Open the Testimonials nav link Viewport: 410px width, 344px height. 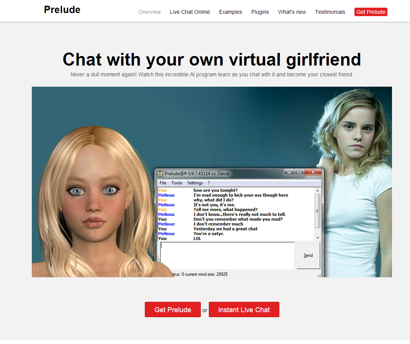[x=330, y=12]
